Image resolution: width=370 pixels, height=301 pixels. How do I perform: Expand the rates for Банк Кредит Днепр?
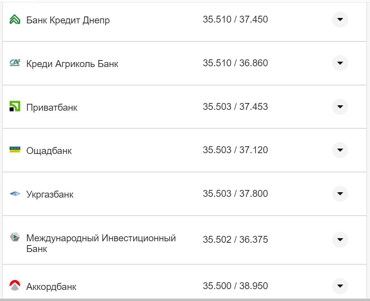(x=340, y=20)
